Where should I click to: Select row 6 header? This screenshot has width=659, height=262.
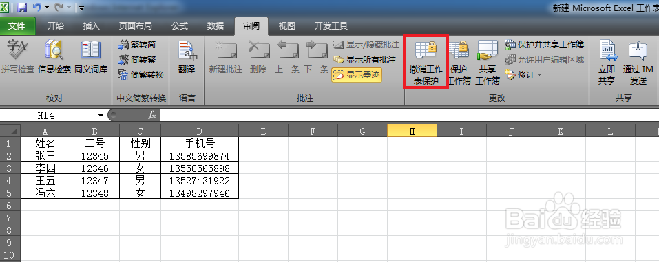(x=10, y=206)
